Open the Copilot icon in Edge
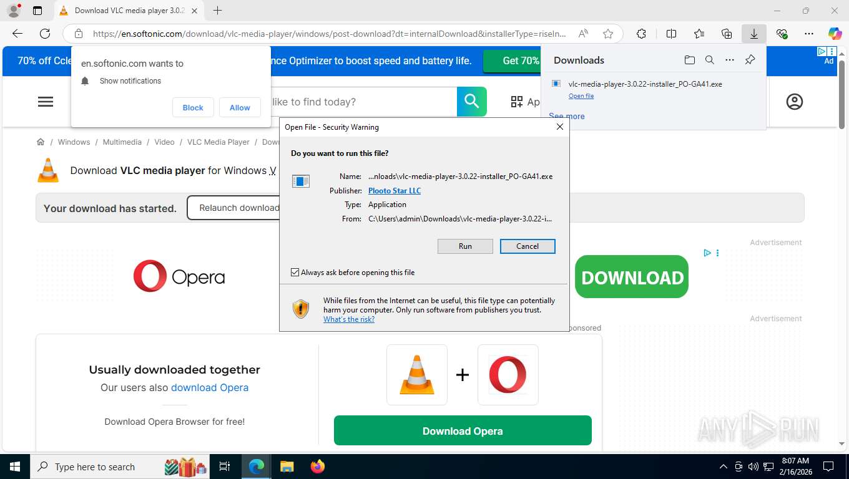 [x=835, y=34]
